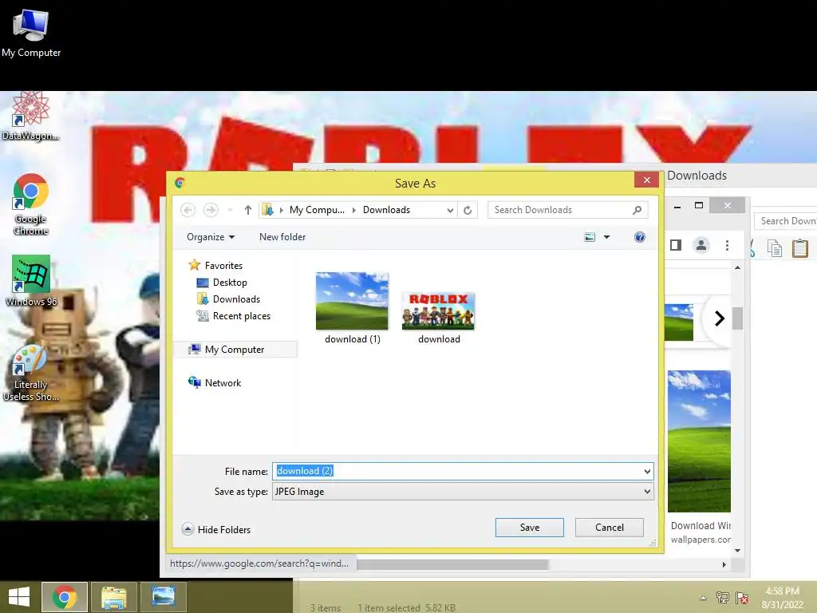This screenshot has height=613, width=817.
Task: Select Downloads breadcrumb in address bar
Action: pos(387,210)
